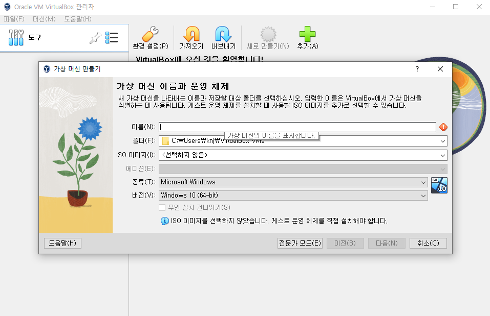The image size is (490, 316).
Task: Click 취소(C) to cancel the wizard
Action: 428,243
